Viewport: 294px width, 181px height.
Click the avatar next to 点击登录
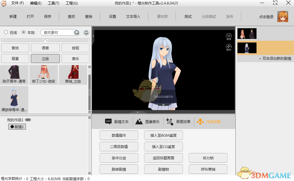click(x=282, y=16)
